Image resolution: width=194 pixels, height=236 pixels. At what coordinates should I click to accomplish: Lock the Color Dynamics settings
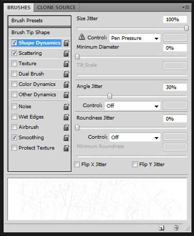66,84
